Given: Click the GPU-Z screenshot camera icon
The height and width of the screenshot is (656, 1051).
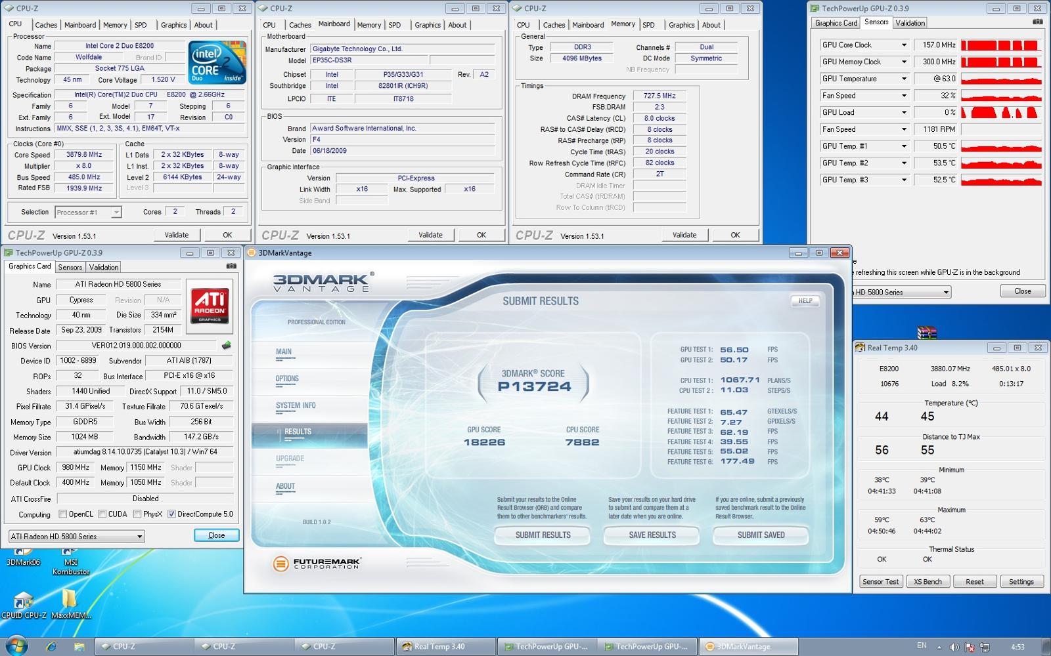Looking at the screenshot, I should [231, 266].
